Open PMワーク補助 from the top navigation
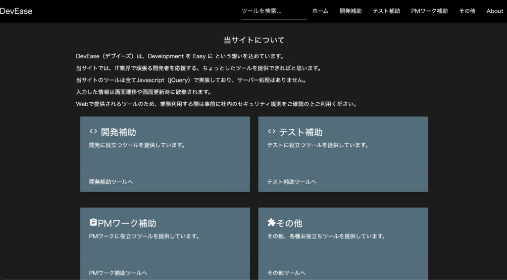 pos(429,11)
